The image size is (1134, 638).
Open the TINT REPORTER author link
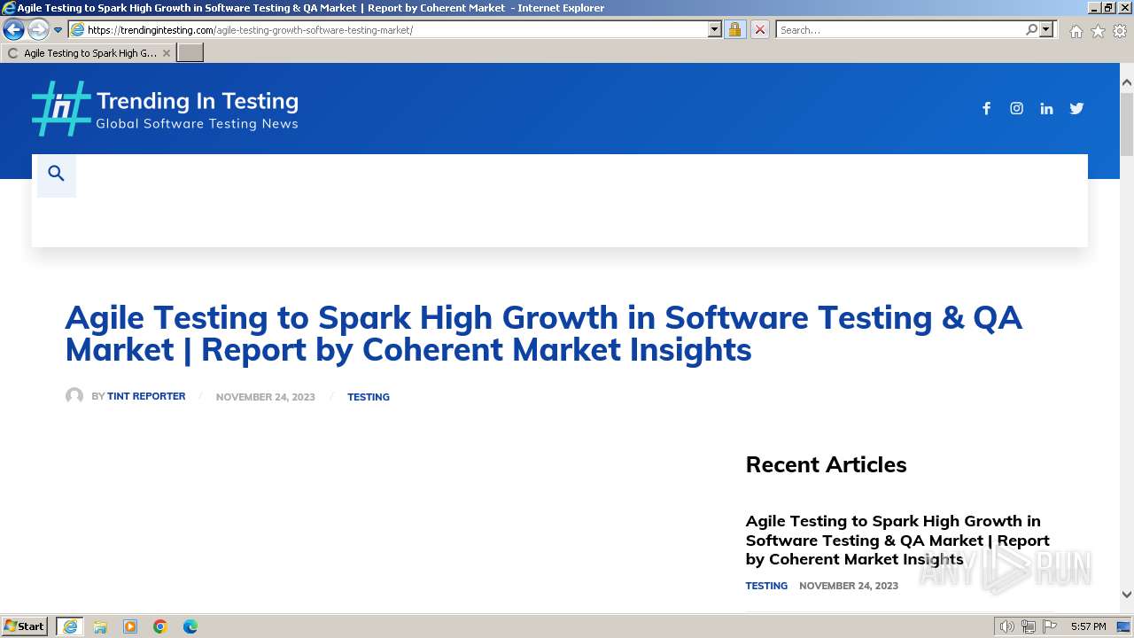tap(146, 396)
